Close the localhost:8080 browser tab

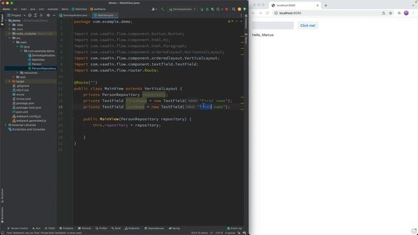click(317, 5)
